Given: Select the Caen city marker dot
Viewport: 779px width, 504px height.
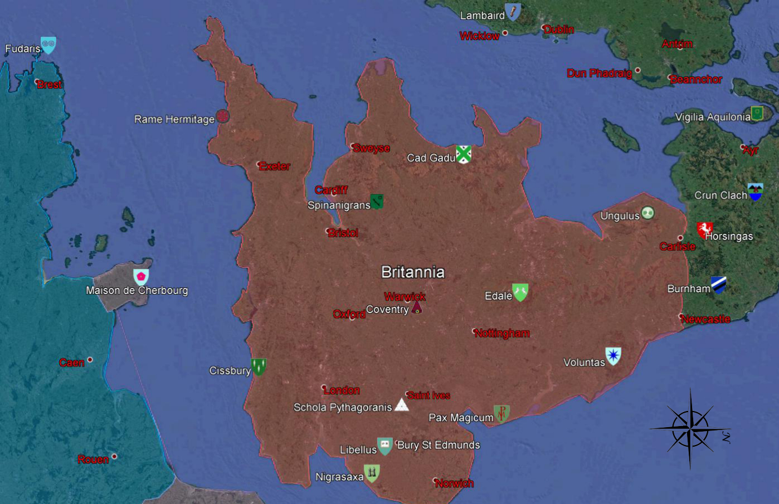Looking at the screenshot, I should 90,360.
